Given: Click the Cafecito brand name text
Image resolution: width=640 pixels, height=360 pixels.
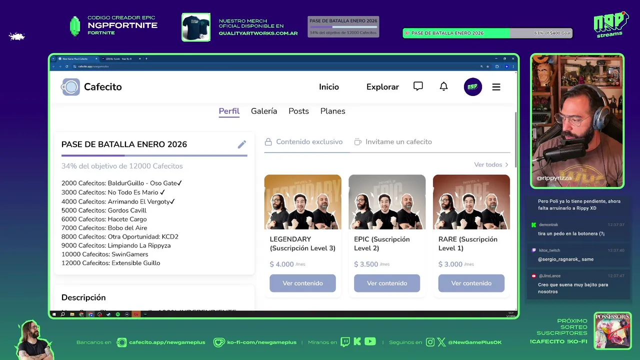Looking at the screenshot, I should (102, 87).
